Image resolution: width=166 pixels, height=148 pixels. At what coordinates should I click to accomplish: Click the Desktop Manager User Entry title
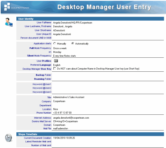coord(104,7)
